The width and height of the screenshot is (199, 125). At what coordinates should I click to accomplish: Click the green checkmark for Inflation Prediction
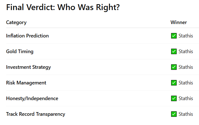click(x=174, y=36)
